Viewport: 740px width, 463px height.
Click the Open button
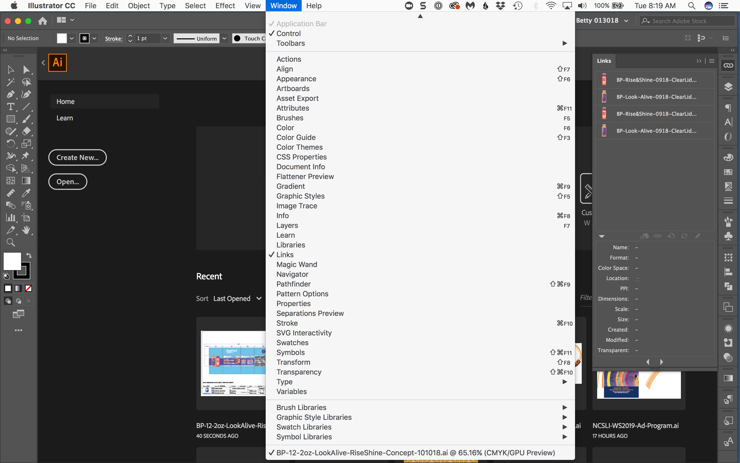click(68, 182)
